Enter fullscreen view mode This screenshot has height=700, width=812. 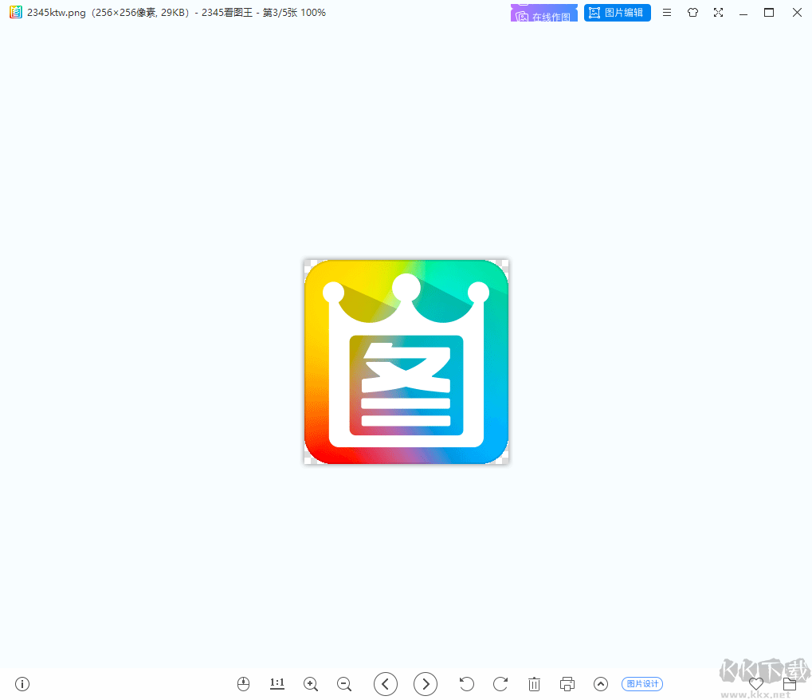(x=718, y=13)
